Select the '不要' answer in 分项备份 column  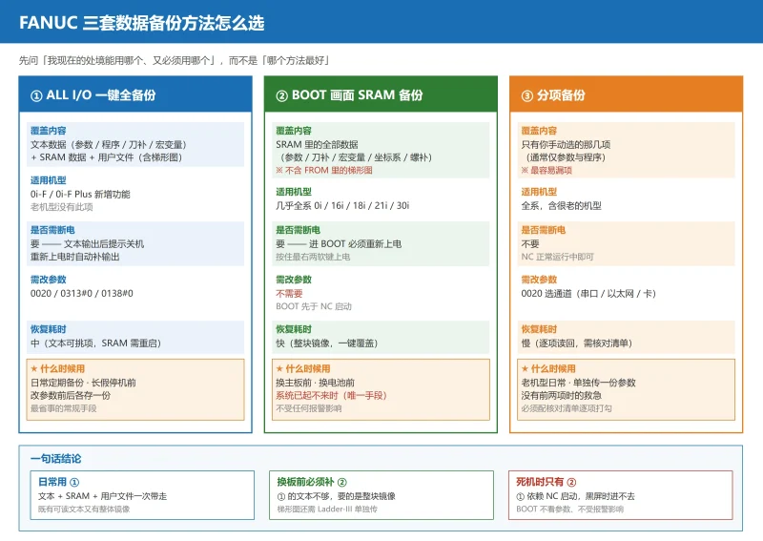point(530,244)
